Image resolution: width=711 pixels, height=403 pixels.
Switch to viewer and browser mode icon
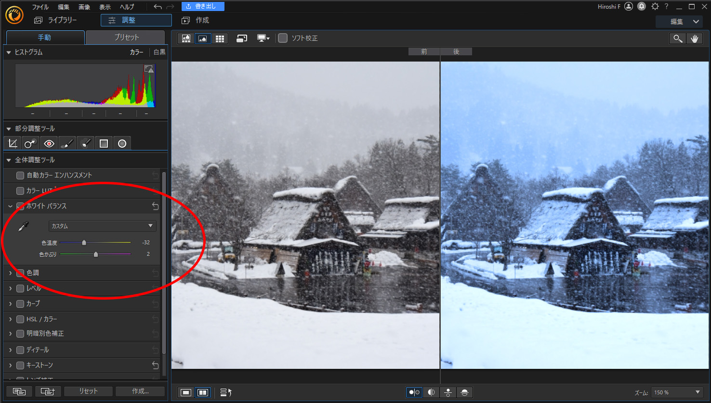click(186, 38)
